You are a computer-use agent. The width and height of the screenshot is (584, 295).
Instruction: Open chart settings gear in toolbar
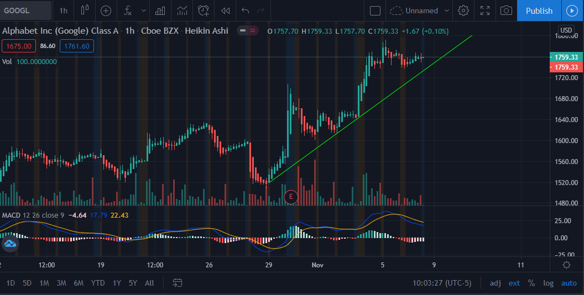(463, 10)
